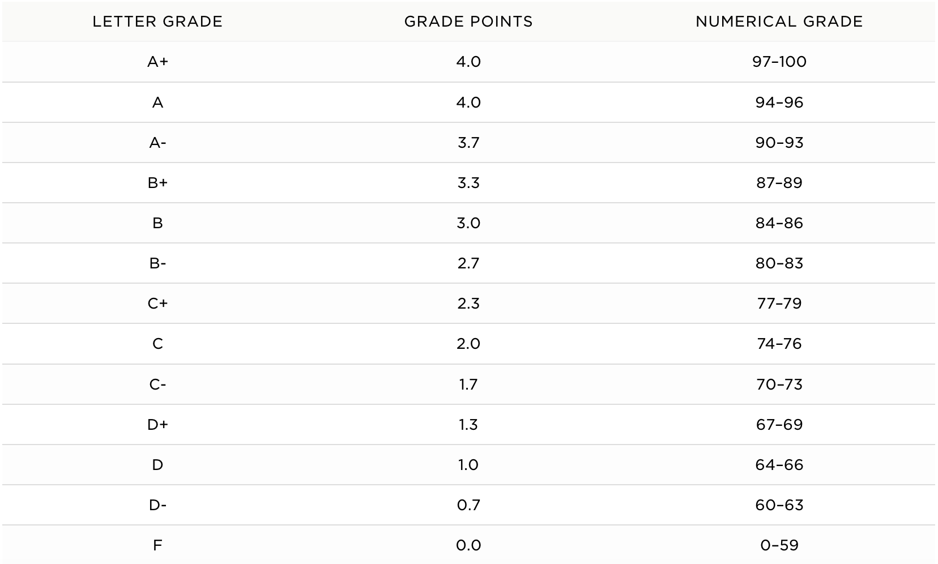
Task: Click the LETTER GRADE column header
Action: 157,22
